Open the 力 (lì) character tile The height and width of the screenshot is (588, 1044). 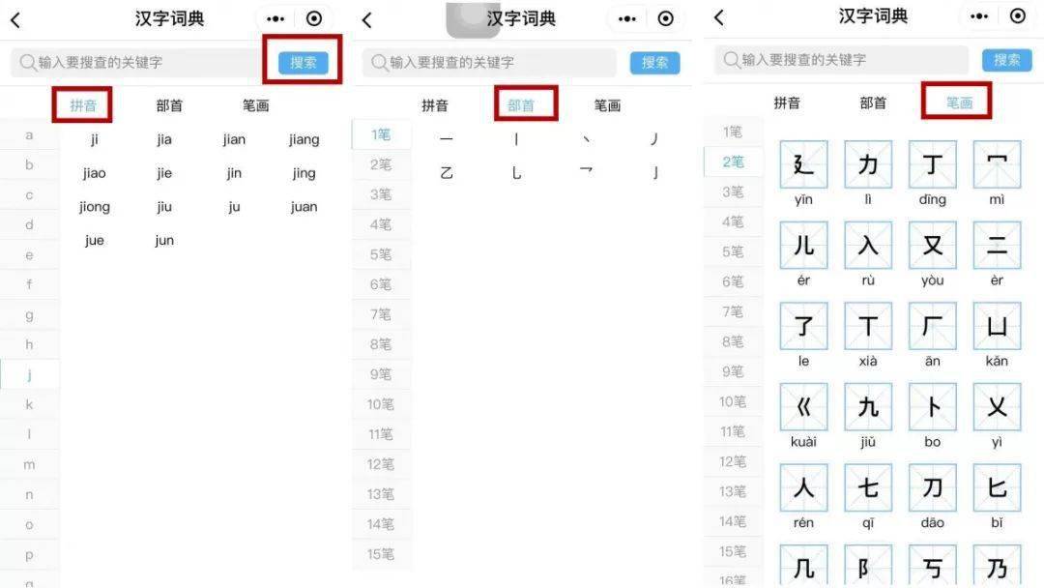click(867, 163)
